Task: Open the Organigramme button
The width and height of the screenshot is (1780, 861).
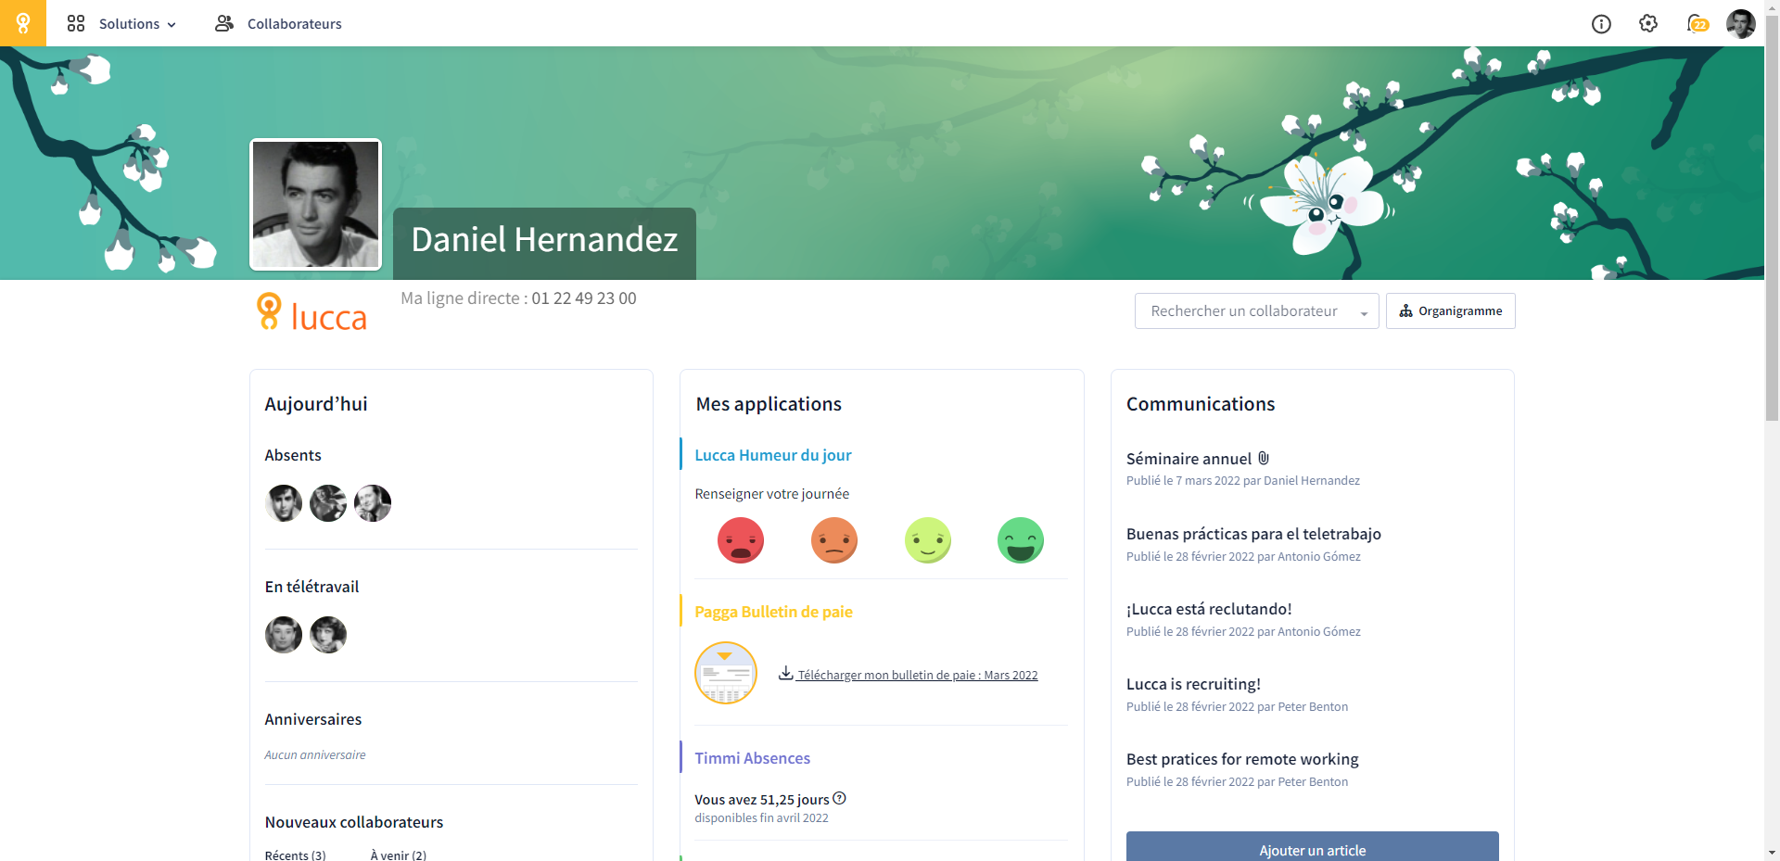Action: (1450, 310)
